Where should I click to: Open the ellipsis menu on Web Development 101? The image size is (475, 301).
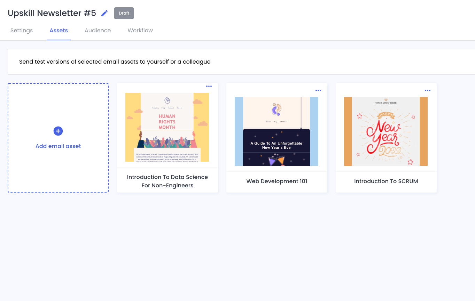(318, 90)
